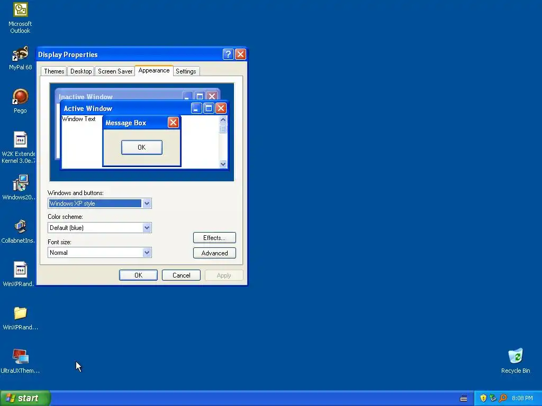The height and width of the screenshot is (406, 542).
Task: Switch to the Screen Saver tab
Action: (115, 71)
